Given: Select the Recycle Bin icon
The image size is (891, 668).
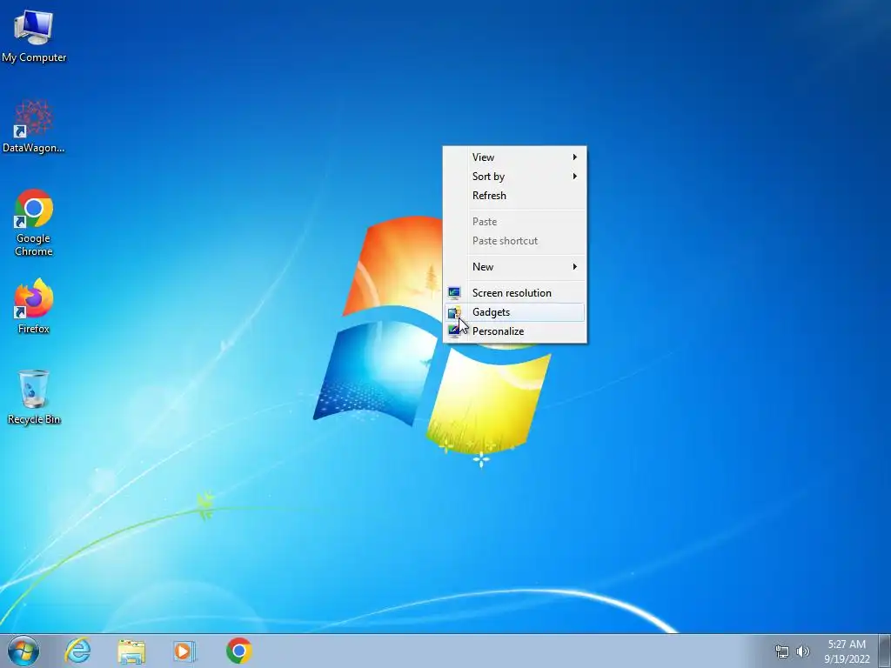Looking at the screenshot, I should [34, 397].
